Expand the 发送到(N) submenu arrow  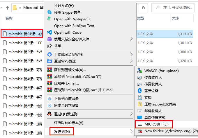point(131,131)
